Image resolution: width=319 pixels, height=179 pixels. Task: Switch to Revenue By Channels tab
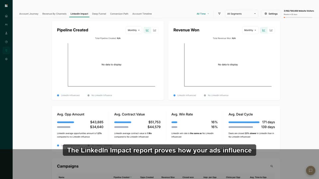pos(54,14)
